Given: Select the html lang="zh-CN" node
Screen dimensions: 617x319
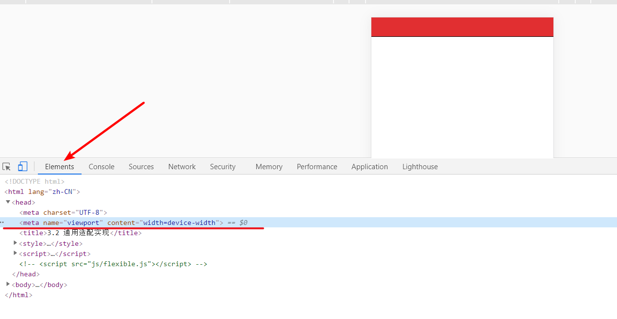Looking at the screenshot, I should coord(42,191).
